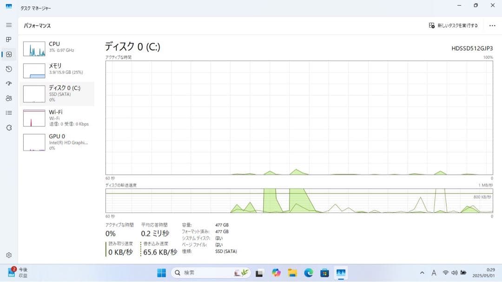Open the Users view in the sidebar
This screenshot has width=502, height=282.
point(8,98)
